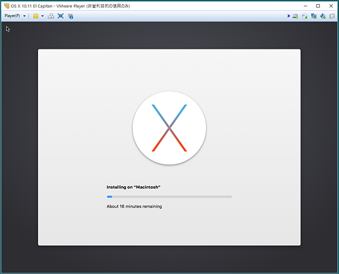Screen dimensions: 339x274
Task: Expand the power options dropdown arrow beside pause
Action: [42, 16]
